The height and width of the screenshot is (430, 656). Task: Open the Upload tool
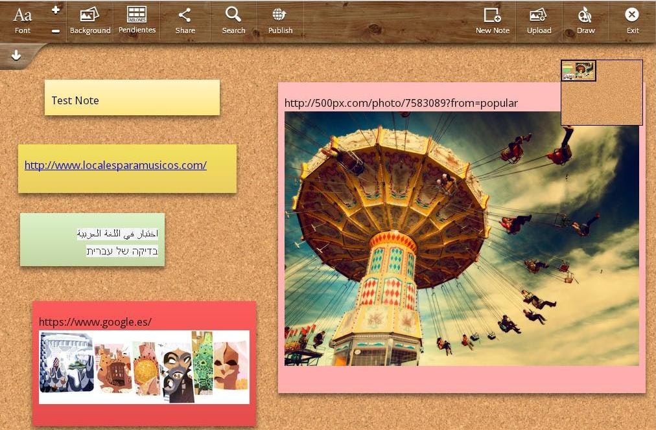539,21
